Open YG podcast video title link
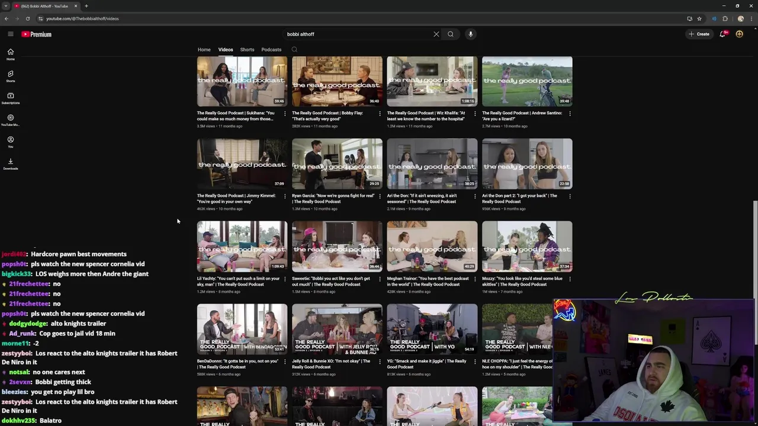The height and width of the screenshot is (426, 758). 426,364
